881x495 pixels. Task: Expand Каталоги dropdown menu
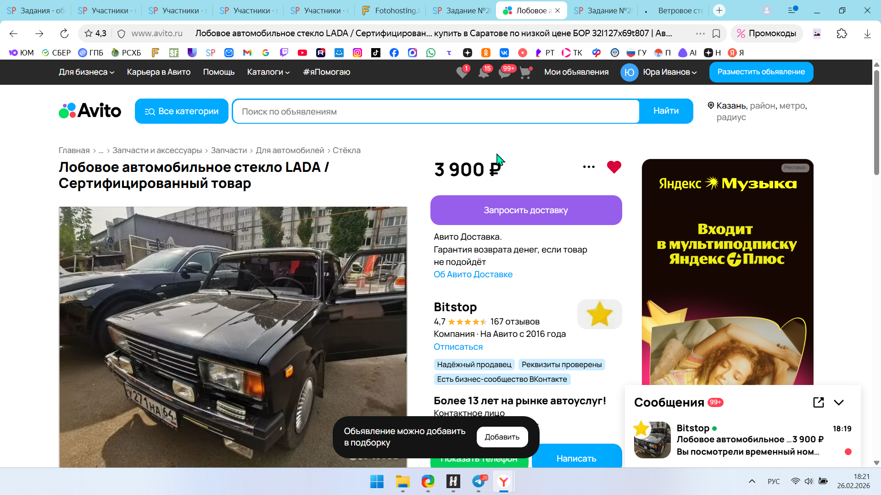268,72
